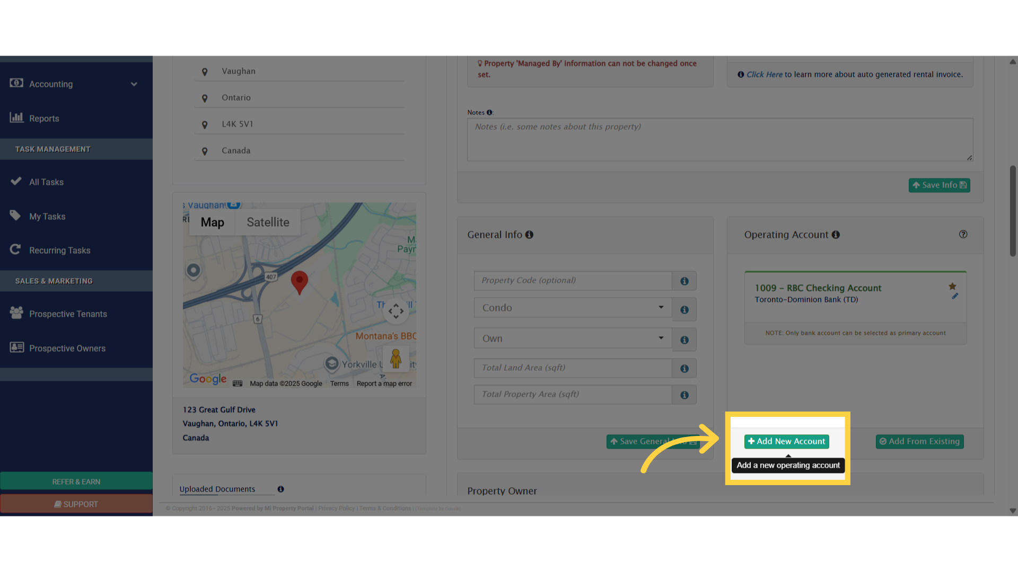Click into the property Notes text area
This screenshot has height=572, width=1018.
coord(719,140)
